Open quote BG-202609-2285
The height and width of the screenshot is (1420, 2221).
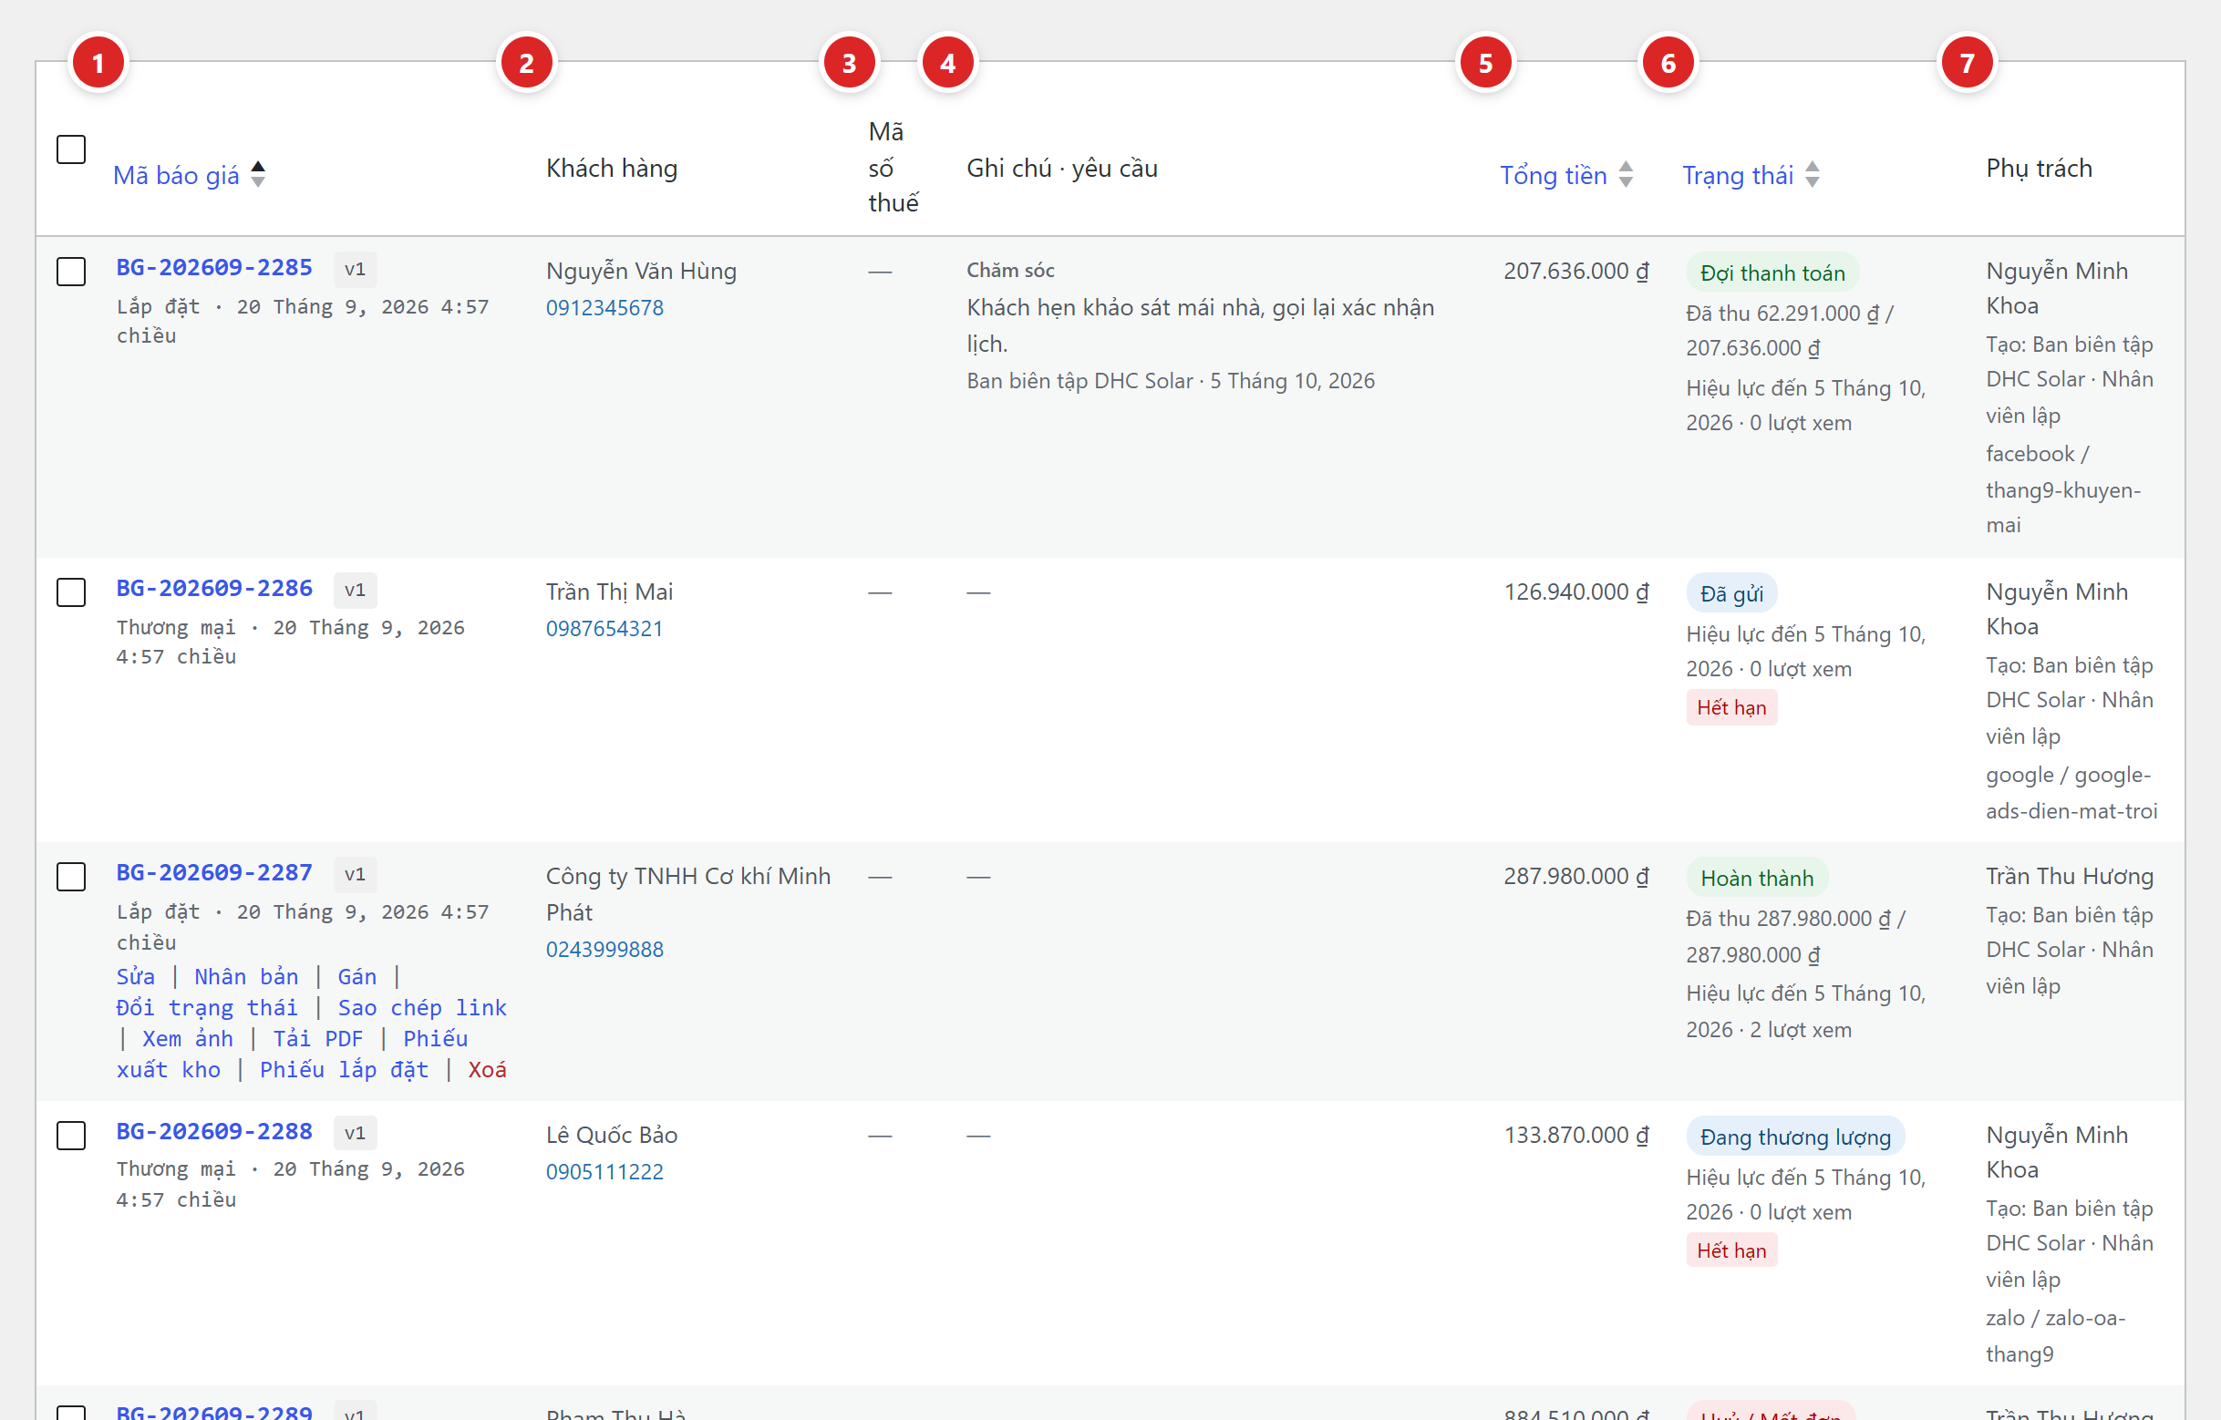pos(214,267)
